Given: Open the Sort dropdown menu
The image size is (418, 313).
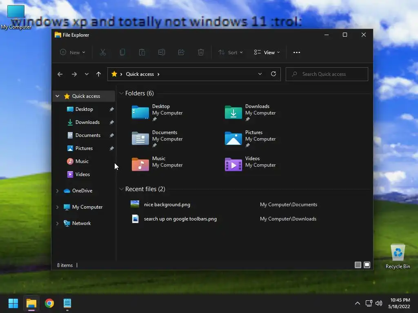Looking at the screenshot, I should pos(231,53).
